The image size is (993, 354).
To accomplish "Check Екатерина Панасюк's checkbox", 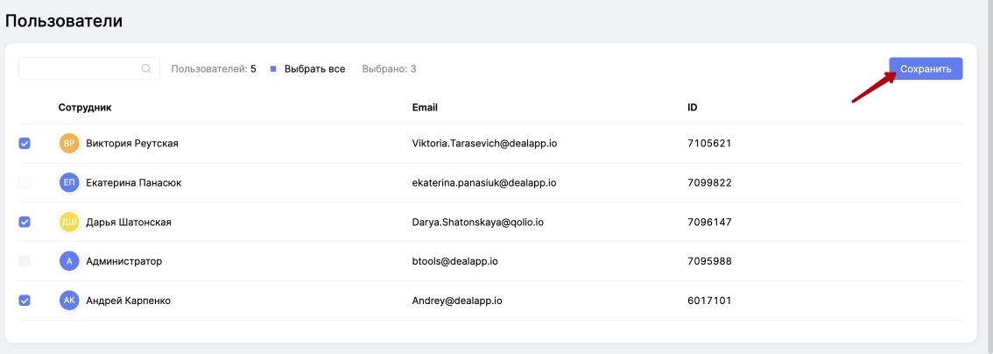I will click(x=25, y=182).
